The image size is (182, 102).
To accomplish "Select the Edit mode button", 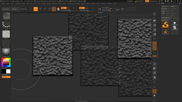I will [31, 9].
